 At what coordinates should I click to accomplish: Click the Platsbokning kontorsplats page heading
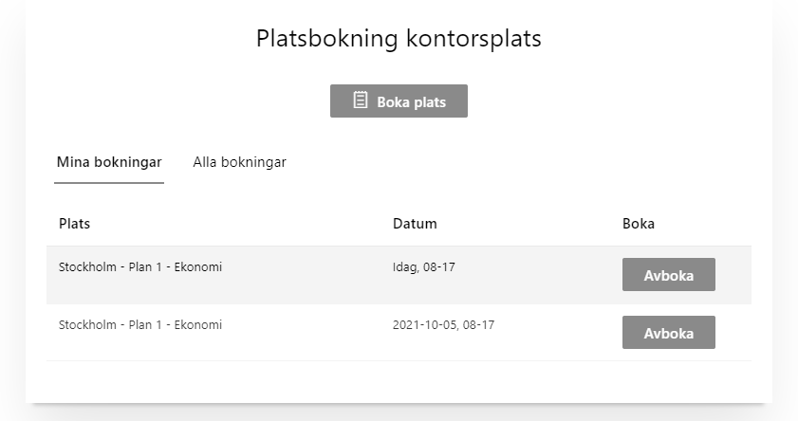(399, 39)
